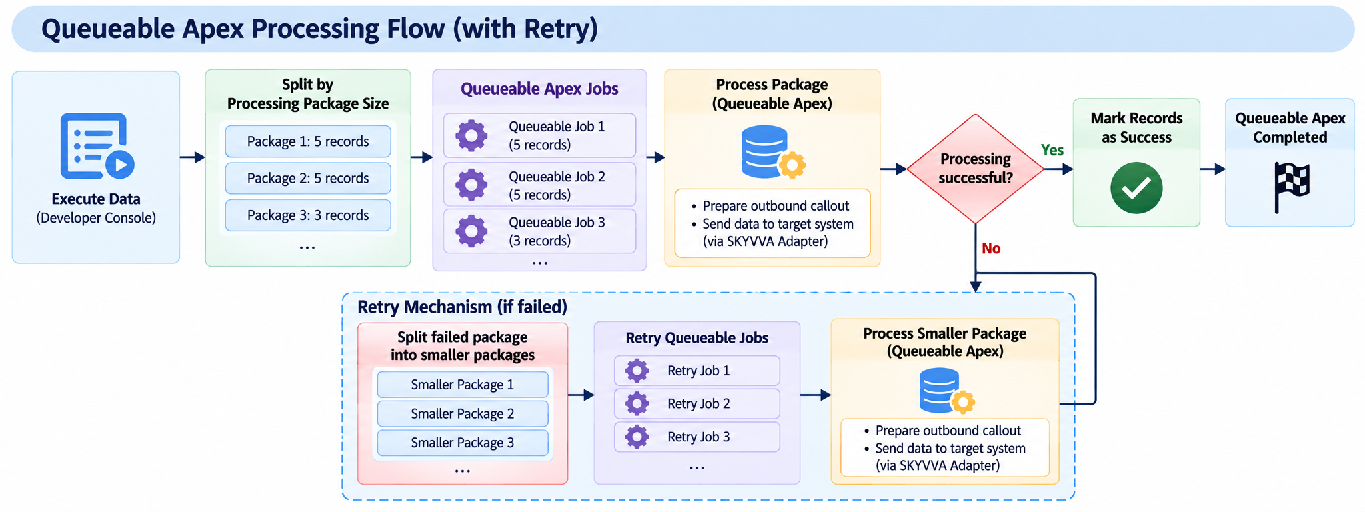The width and height of the screenshot is (1365, 512).
Task: Click the checkered flag under Queueable Apex Completed
Action: [x=1291, y=187]
